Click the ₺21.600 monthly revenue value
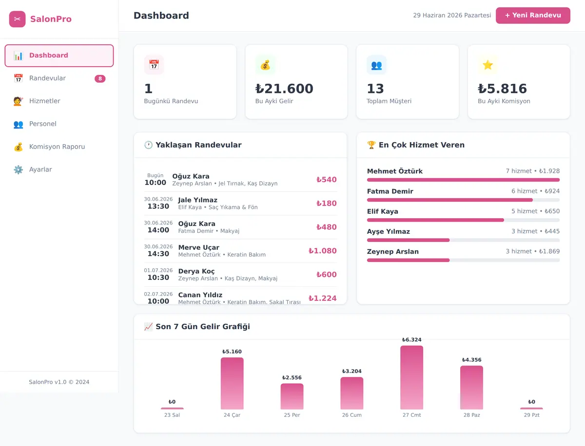Image resolution: width=585 pixels, height=446 pixels. (284, 89)
